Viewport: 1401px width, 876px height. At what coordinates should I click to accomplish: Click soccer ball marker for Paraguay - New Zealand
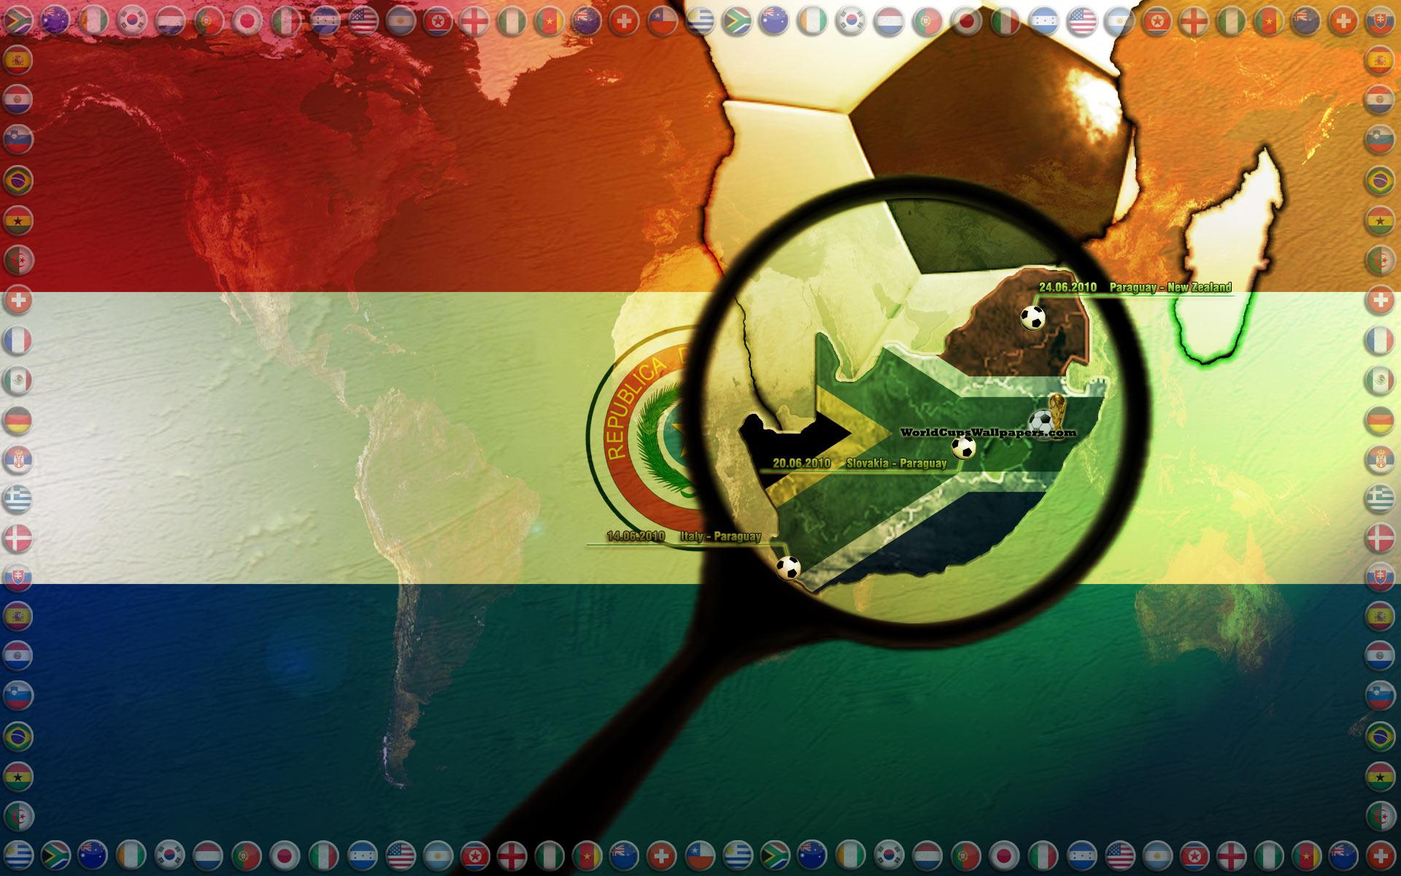coord(1033,318)
